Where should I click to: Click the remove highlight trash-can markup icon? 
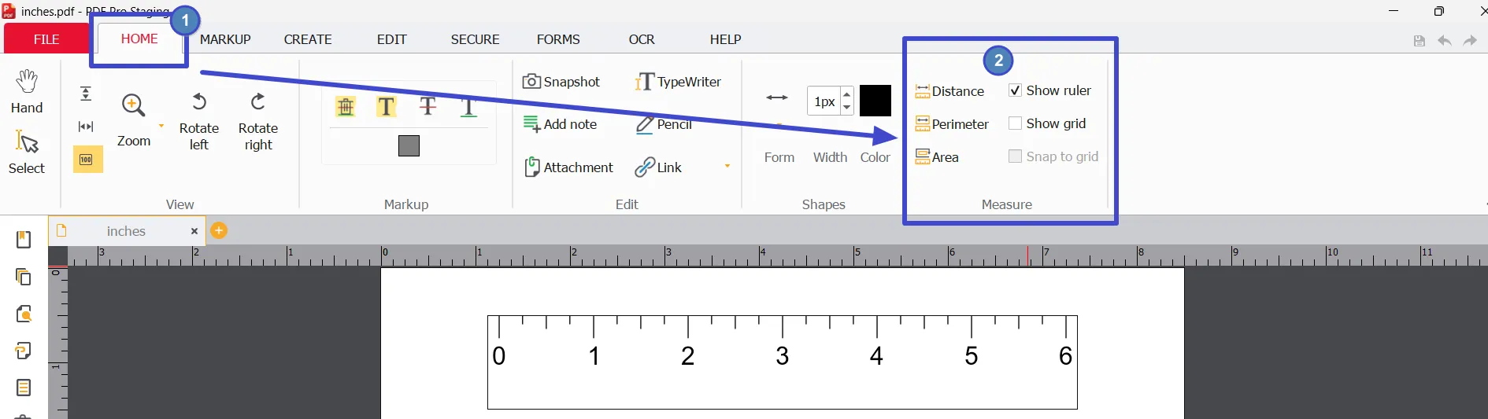tap(346, 106)
